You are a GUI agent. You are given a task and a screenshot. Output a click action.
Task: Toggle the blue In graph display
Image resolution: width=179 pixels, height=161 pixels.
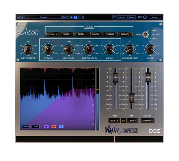point(61,127)
